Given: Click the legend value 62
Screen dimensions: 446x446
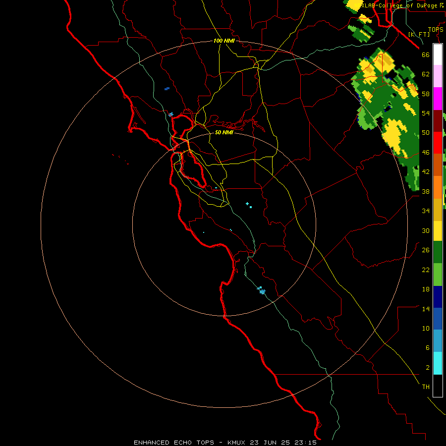Looking at the screenshot, I should click(426, 74).
